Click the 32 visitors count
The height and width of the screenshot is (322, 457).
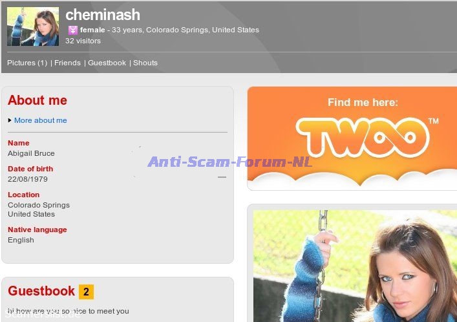(x=83, y=41)
